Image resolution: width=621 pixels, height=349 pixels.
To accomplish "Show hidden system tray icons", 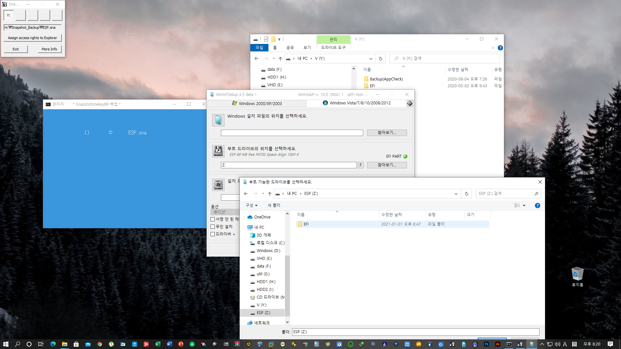I will click(x=542, y=344).
